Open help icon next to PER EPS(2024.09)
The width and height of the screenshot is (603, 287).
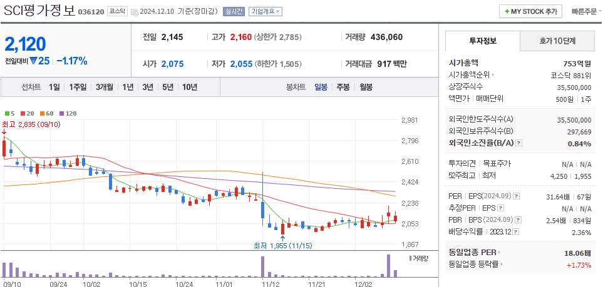click(517, 196)
